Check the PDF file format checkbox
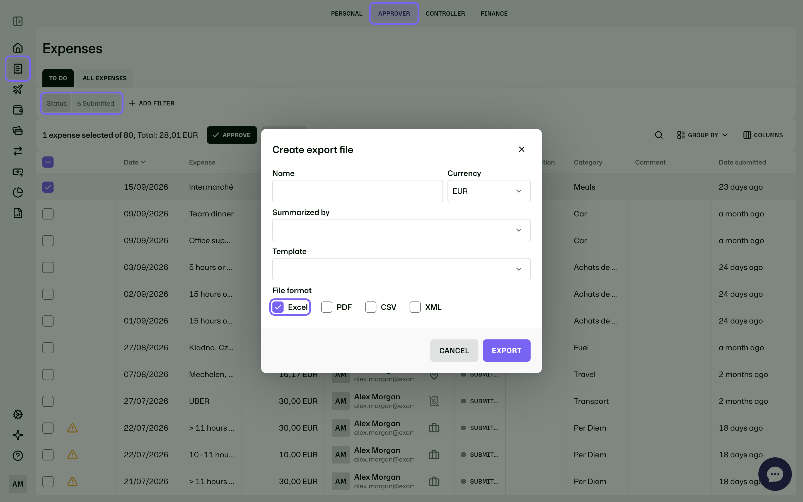The height and width of the screenshot is (502, 803). click(327, 307)
